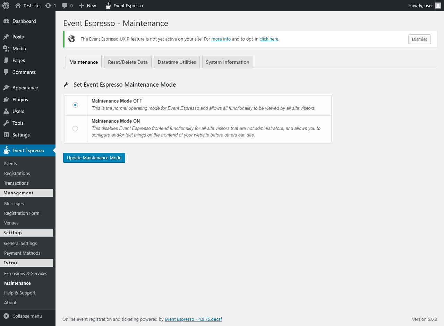This screenshot has height=326, width=444.
Task: Open the comments bubble icon in toolbar
Action: [x=65, y=6]
